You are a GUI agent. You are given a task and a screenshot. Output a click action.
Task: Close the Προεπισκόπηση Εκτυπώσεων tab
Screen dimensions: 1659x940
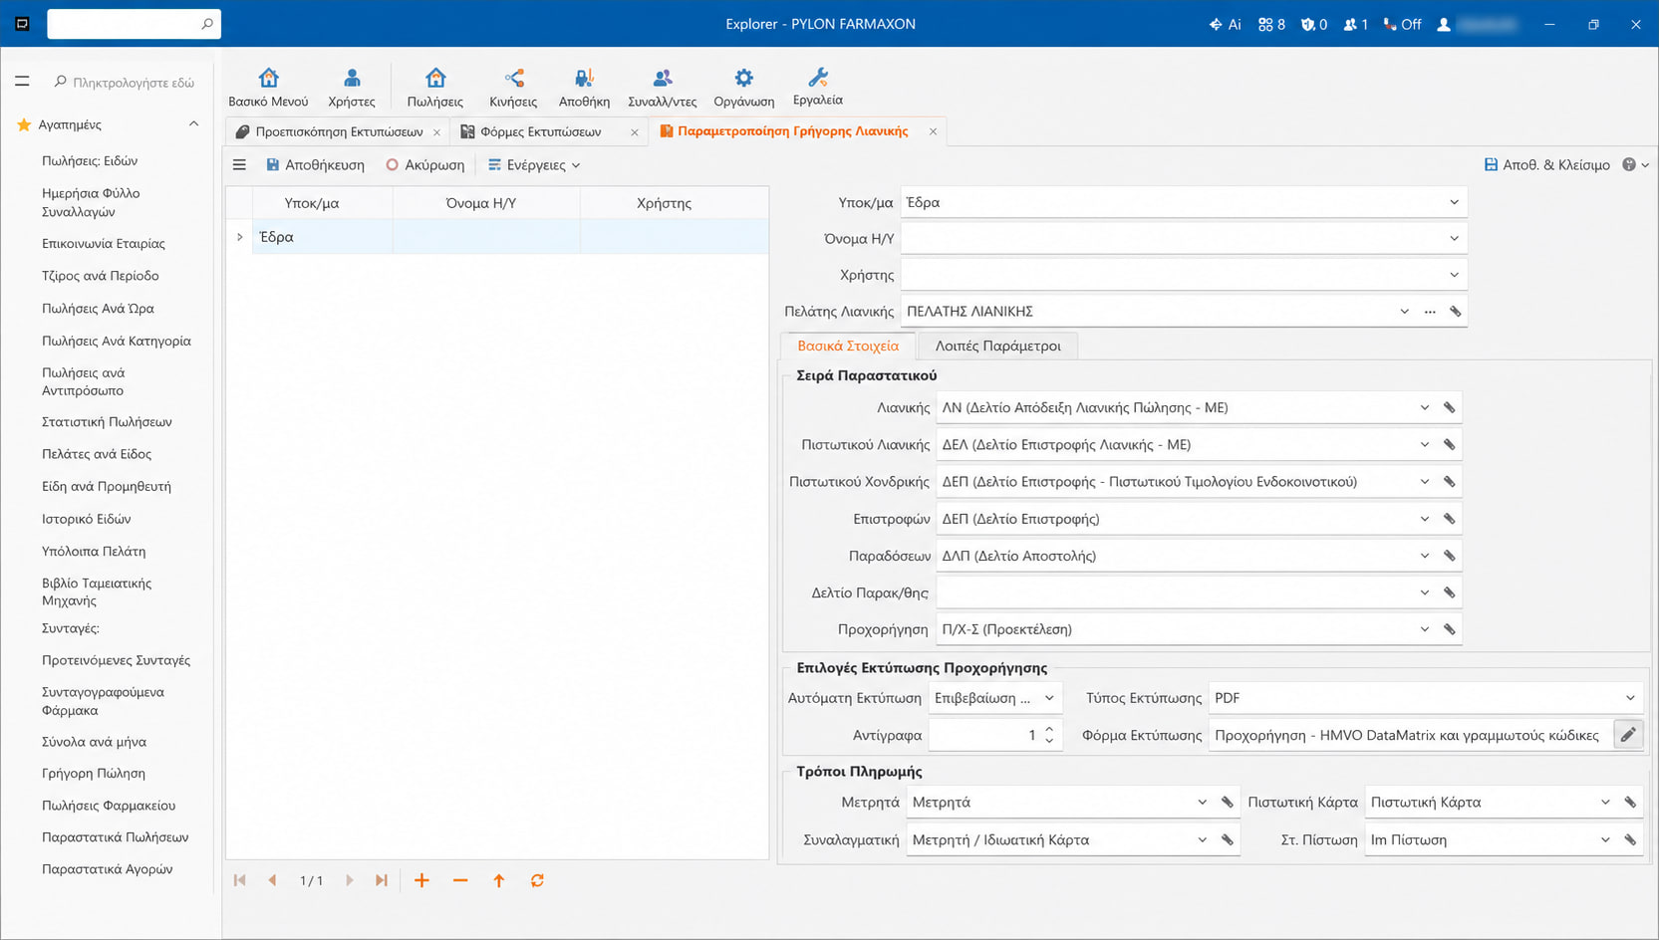436,132
